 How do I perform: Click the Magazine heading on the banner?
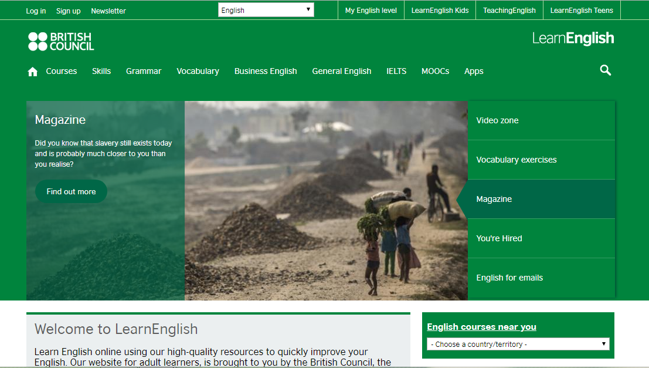60,120
